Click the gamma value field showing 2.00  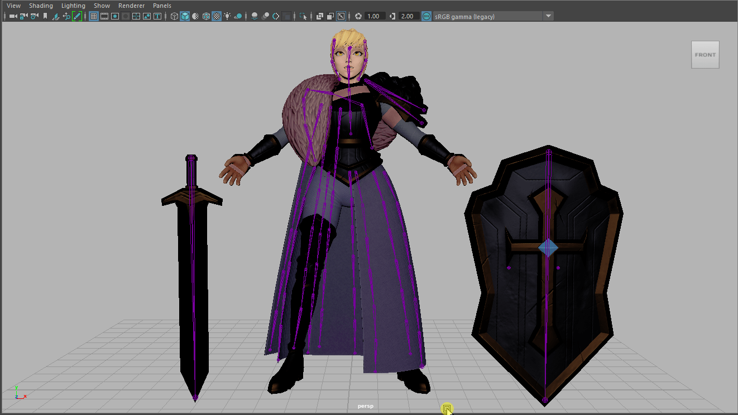(x=408, y=16)
